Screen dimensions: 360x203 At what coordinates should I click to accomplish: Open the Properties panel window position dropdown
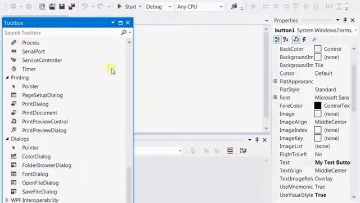coord(337,20)
